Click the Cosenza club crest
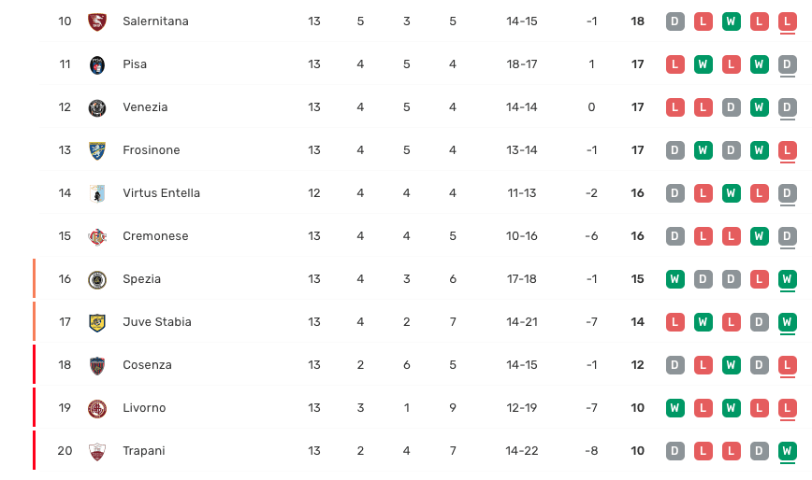The width and height of the screenshot is (812, 480). click(97, 365)
